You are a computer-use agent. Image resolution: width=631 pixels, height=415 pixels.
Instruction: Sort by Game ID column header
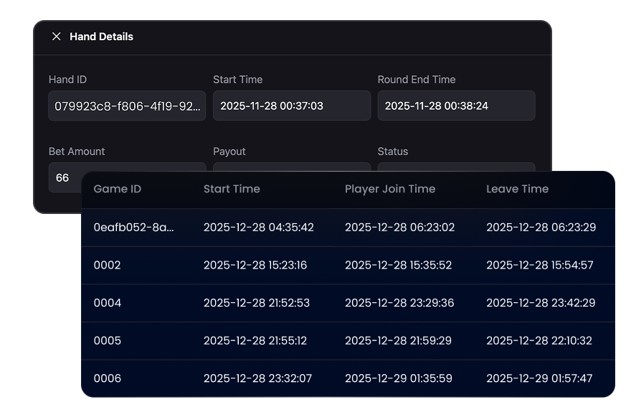(x=118, y=189)
